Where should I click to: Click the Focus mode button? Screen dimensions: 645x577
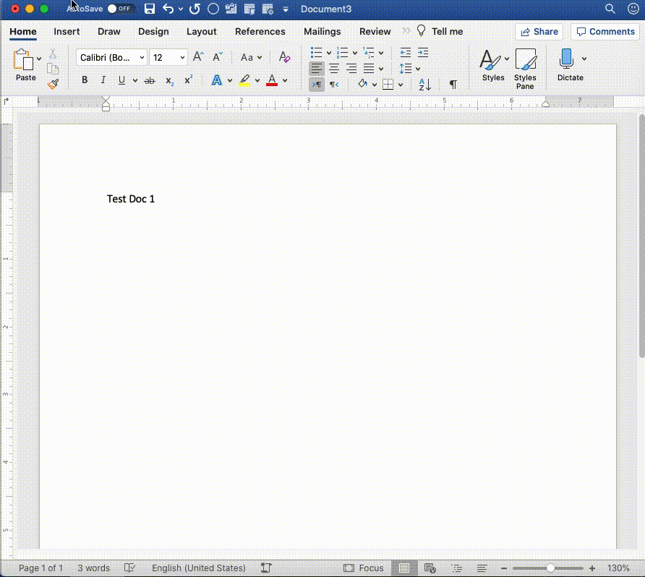click(363, 568)
